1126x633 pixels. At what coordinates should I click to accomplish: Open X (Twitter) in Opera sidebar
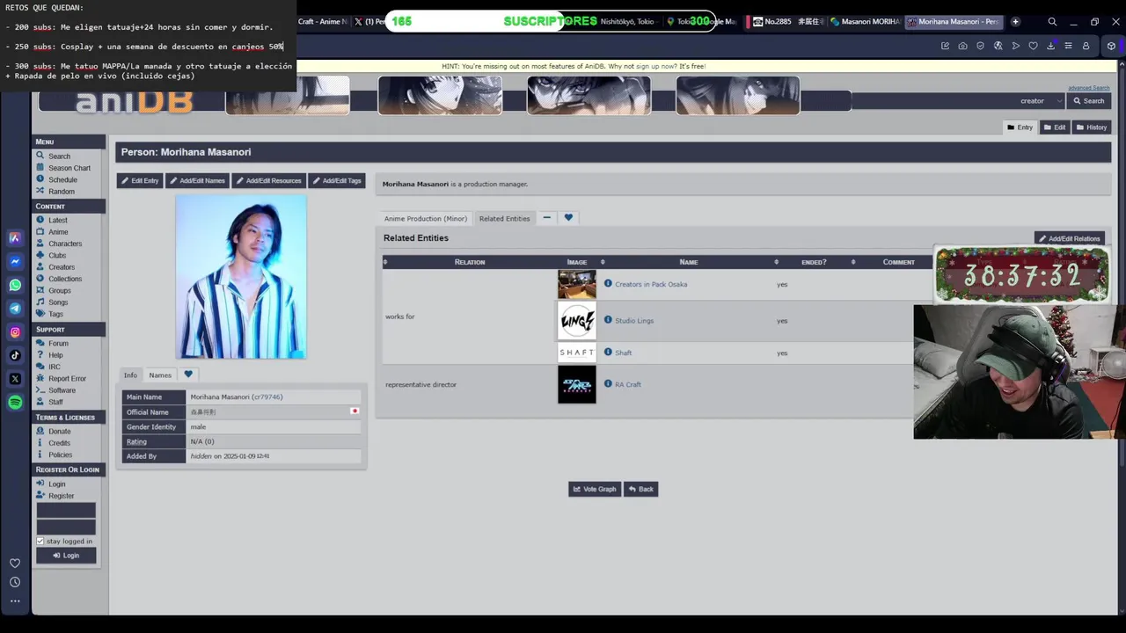click(x=15, y=379)
